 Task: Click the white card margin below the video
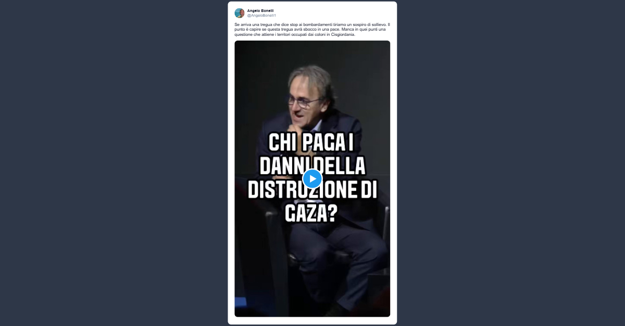click(x=312, y=320)
